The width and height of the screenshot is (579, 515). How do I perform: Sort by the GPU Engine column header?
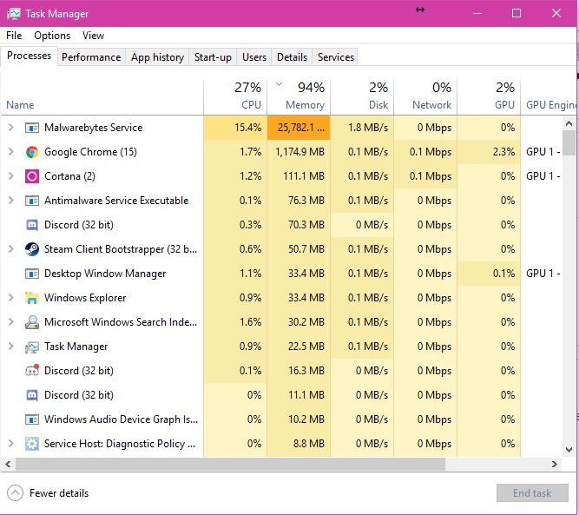[549, 96]
